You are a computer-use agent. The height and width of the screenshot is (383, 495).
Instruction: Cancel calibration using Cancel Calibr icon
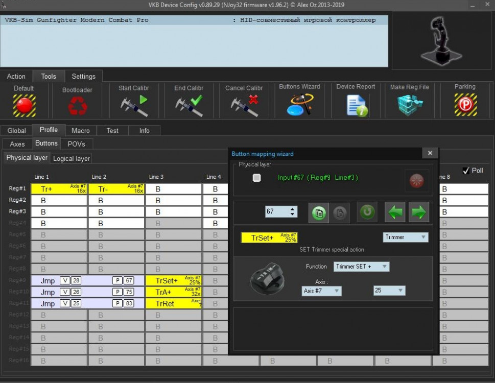(x=244, y=105)
